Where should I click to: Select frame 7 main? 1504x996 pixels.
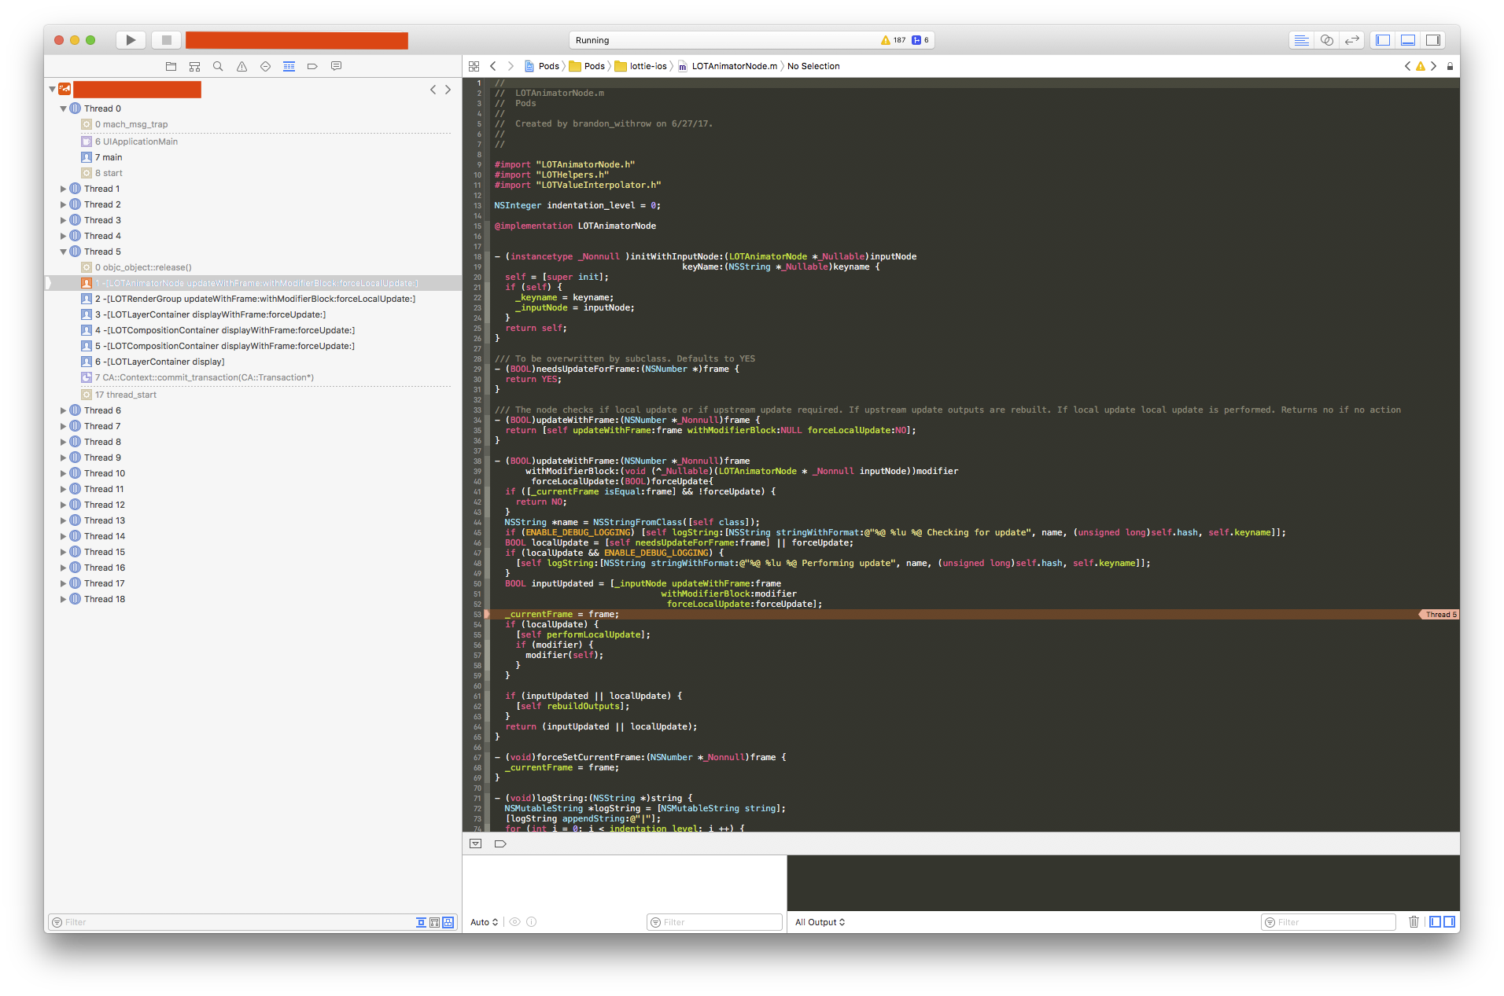(253, 157)
